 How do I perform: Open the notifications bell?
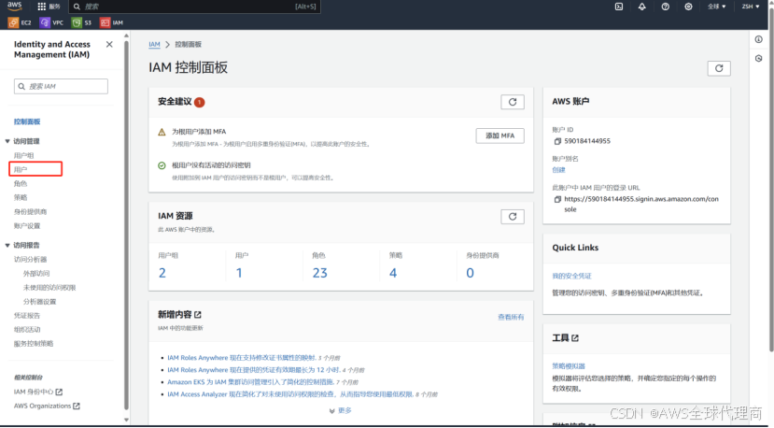pyautogui.click(x=641, y=7)
